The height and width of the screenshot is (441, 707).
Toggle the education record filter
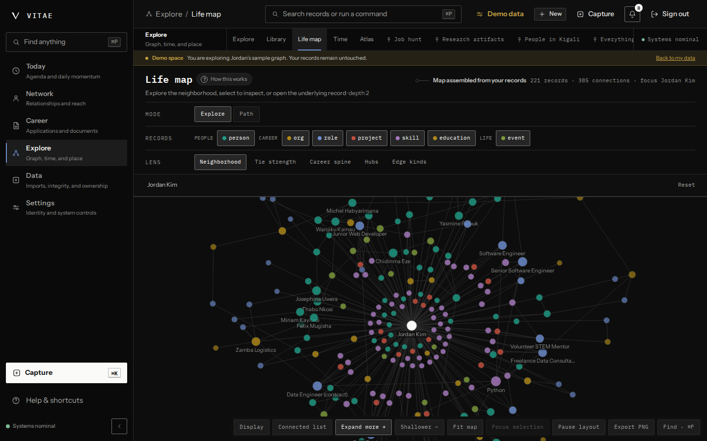(452, 138)
